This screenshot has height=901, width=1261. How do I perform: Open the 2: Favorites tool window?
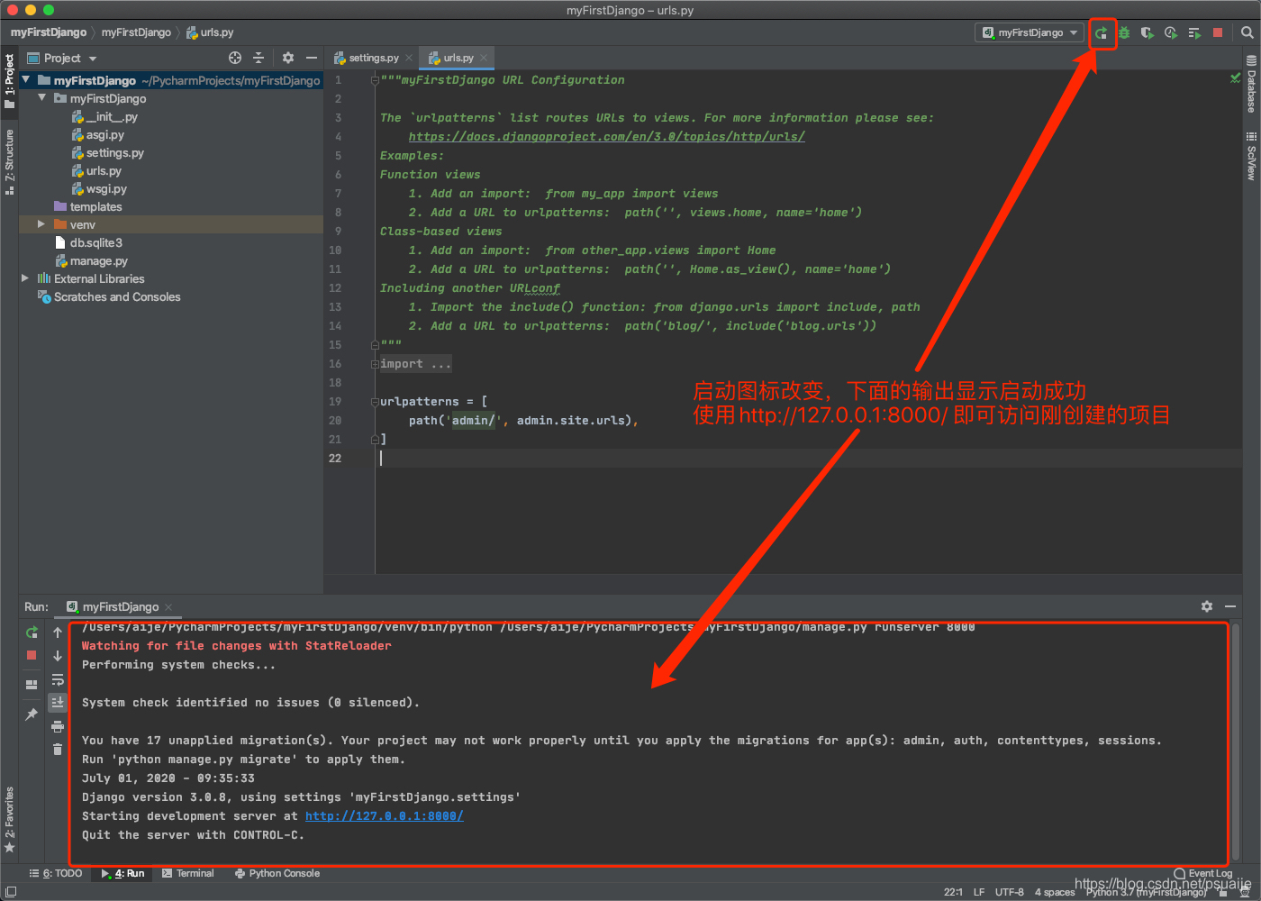tap(9, 819)
